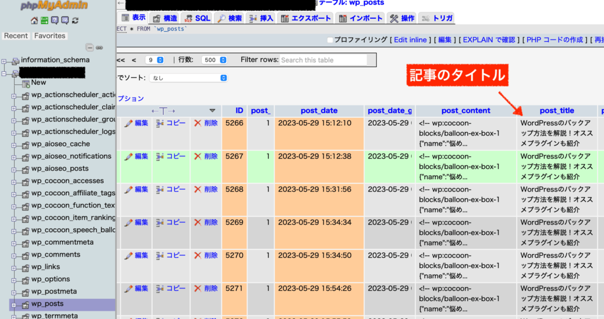Open the wp_aioseo_posts table
The width and height of the screenshot is (604, 319).
[60, 169]
